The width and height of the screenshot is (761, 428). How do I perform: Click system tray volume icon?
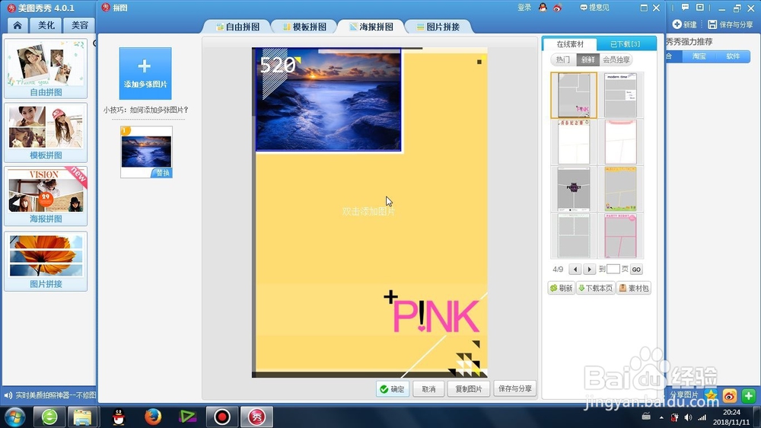[688, 417]
